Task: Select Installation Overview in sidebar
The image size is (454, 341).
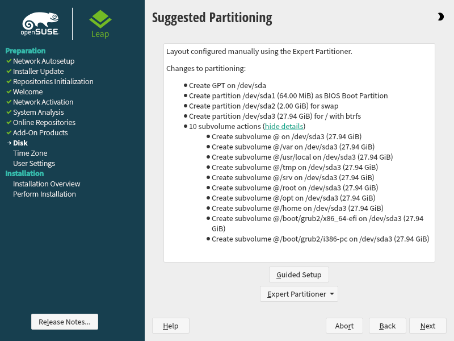Action: (x=47, y=184)
